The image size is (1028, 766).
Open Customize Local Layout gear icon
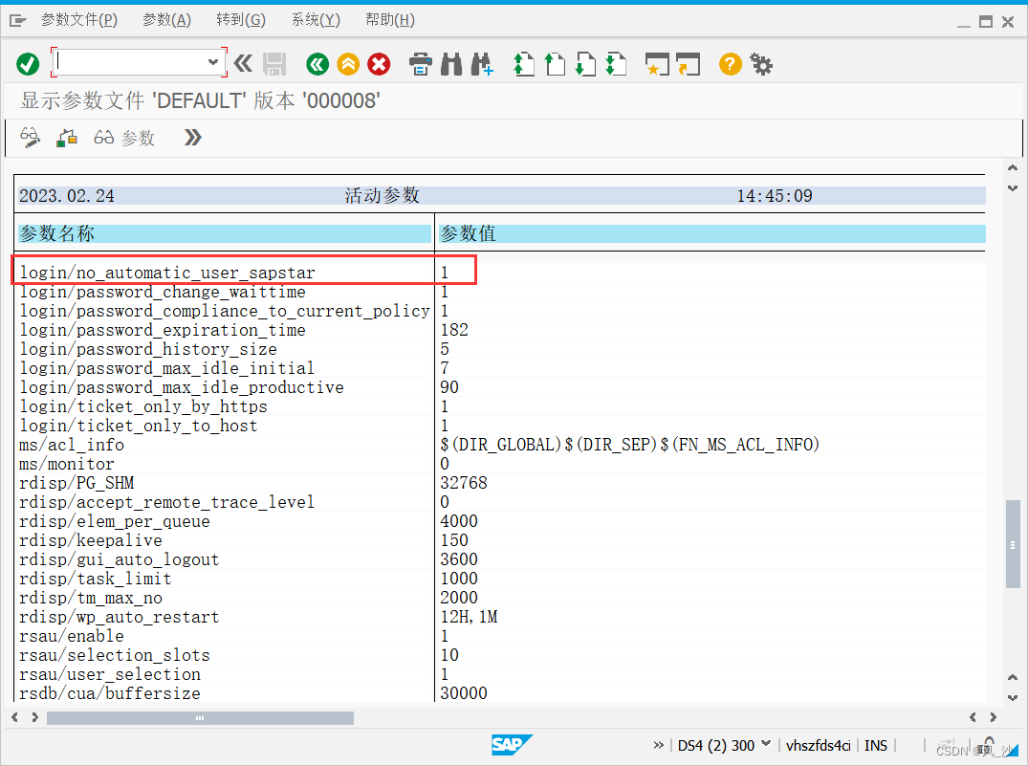coord(761,64)
